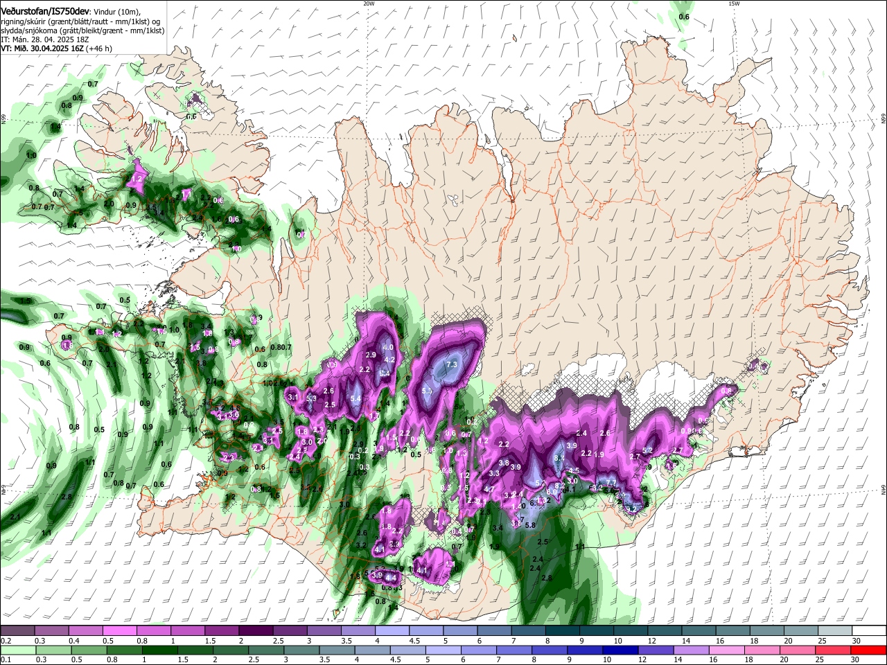The image size is (887, 665).
Task: Select upper snow-scale swatch labelled 0.2
Action: [17, 630]
